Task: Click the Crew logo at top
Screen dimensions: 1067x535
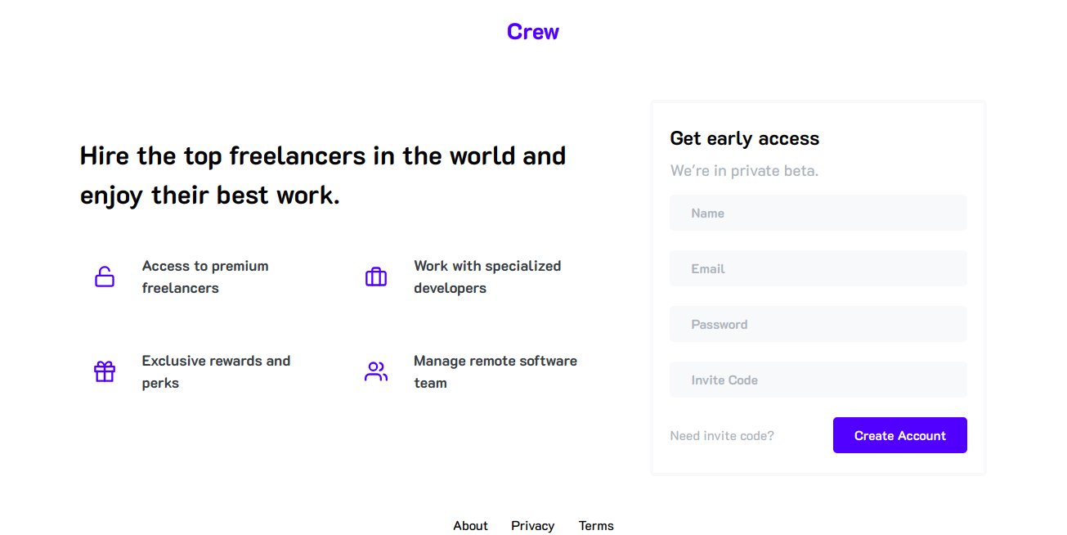Action: (x=533, y=32)
